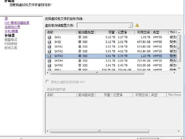Click the SATA4 datastore icon
The image size is (185, 139).
[49, 61]
